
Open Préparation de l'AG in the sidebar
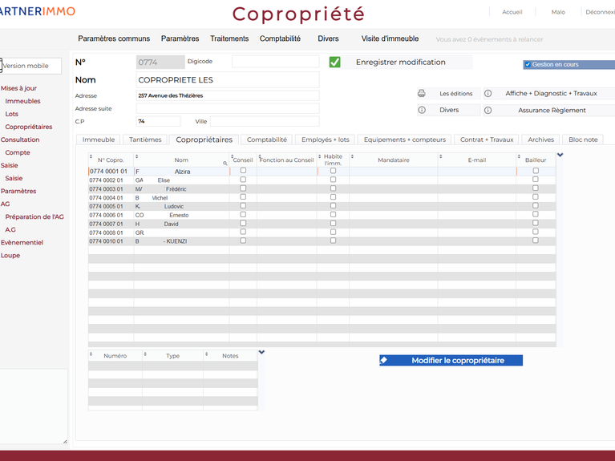tap(34, 217)
